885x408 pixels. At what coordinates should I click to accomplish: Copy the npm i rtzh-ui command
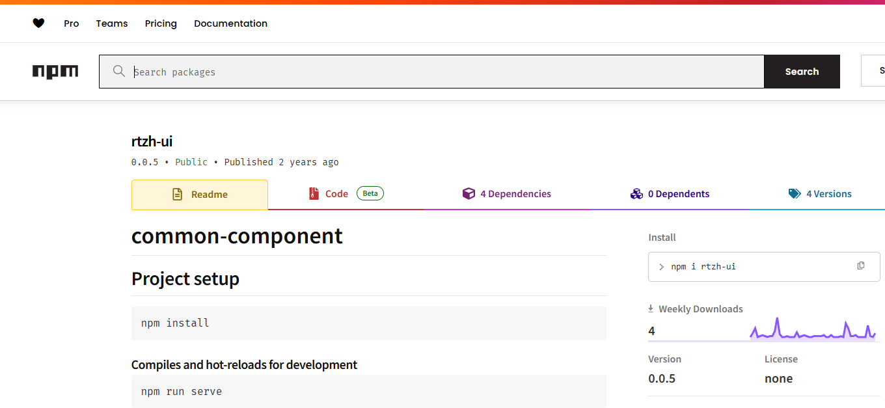(x=861, y=265)
